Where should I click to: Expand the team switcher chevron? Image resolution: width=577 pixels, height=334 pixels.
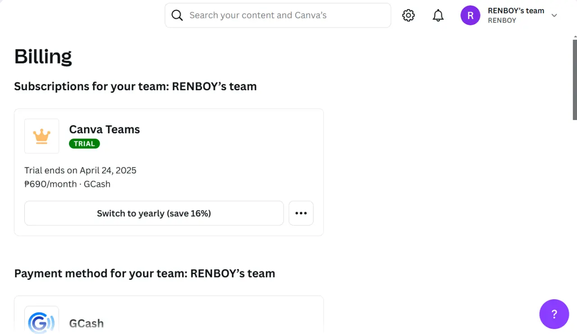click(x=554, y=15)
